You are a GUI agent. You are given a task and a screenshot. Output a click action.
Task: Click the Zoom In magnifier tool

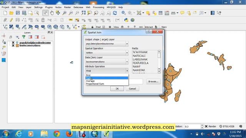click(x=64, y=13)
